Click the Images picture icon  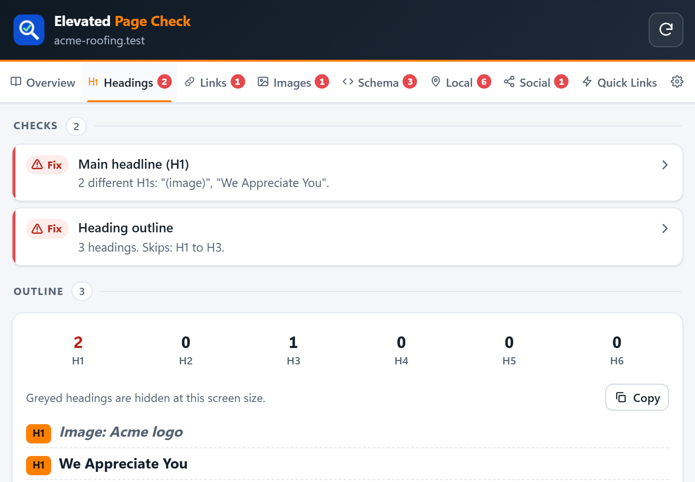(263, 82)
